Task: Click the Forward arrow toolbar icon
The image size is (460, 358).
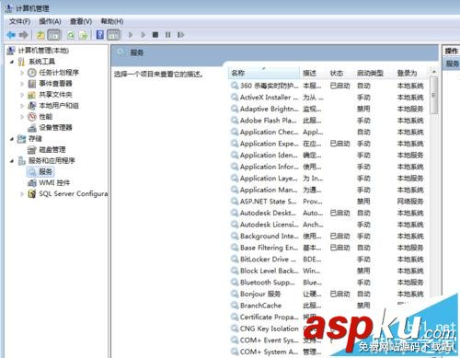Action: coord(24,35)
